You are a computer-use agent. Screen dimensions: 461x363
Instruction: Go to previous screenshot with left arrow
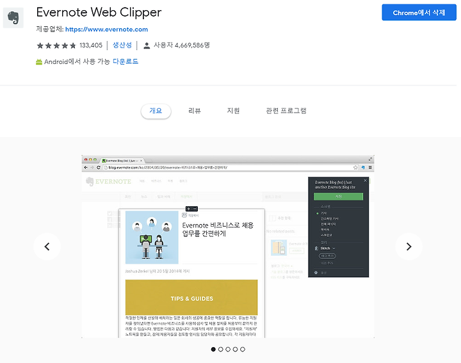click(x=47, y=246)
